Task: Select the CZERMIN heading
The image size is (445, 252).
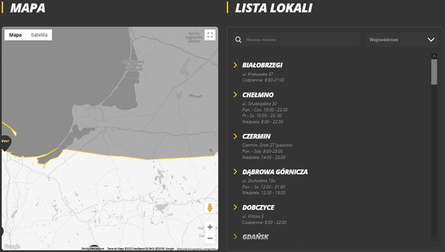Action: click(x=256, y=136)
